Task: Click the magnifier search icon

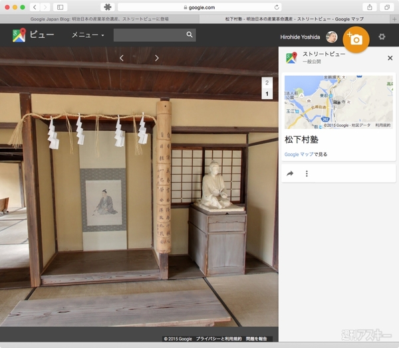Action: pyautogui.click(x=190, y=35)
